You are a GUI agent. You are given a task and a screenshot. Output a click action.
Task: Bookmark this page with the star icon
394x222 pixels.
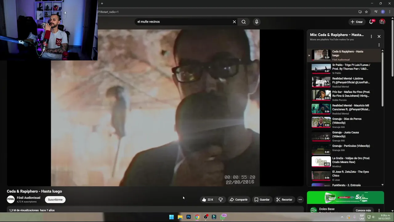pos(366,12)
